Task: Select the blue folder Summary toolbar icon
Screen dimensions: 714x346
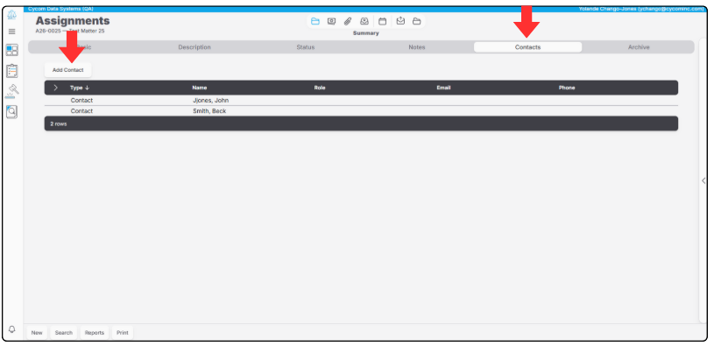Action: pos(315,21)
